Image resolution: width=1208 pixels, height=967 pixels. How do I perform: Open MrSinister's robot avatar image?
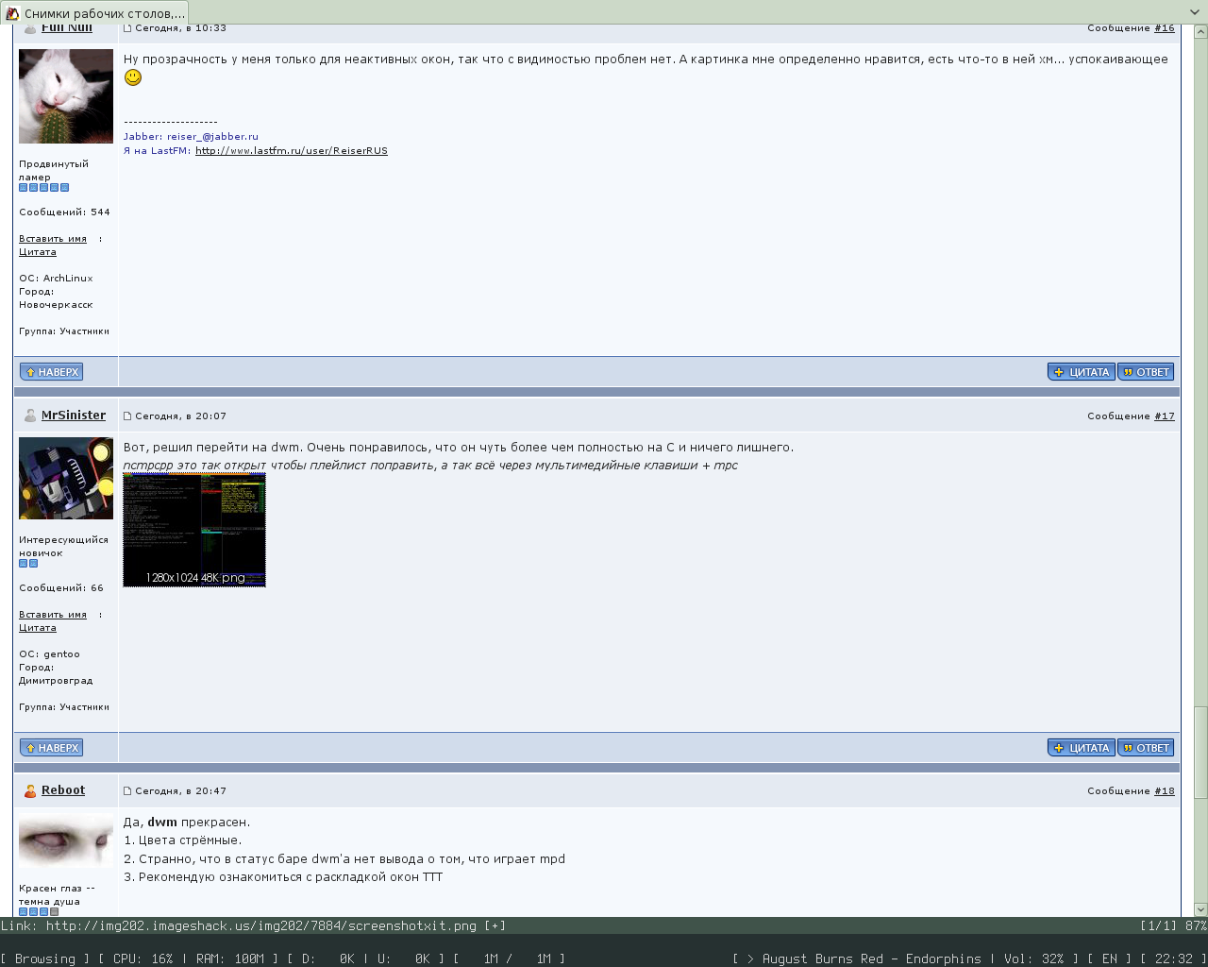pos(66,479)
